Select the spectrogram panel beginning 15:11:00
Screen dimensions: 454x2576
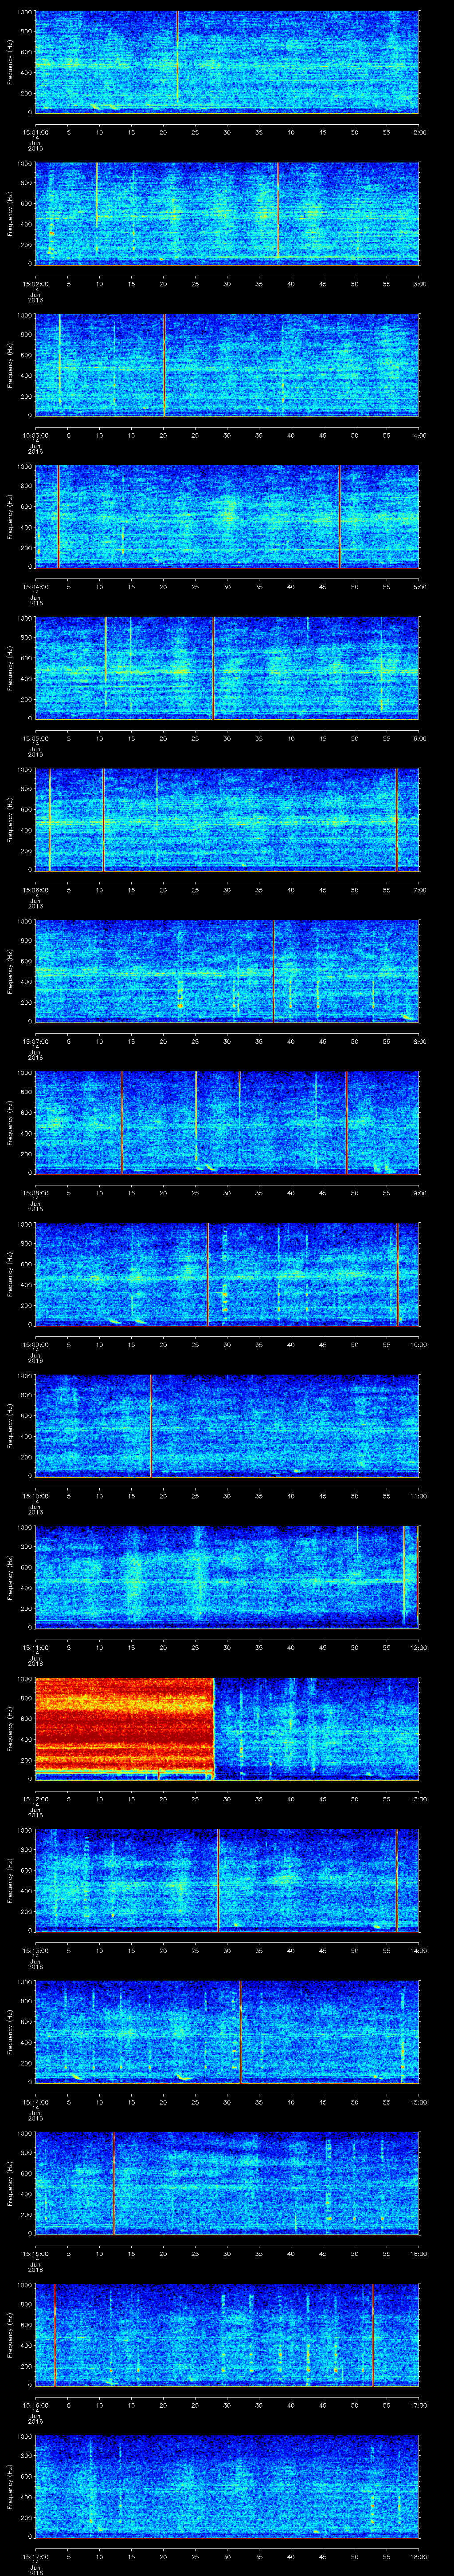[227, 1578]
